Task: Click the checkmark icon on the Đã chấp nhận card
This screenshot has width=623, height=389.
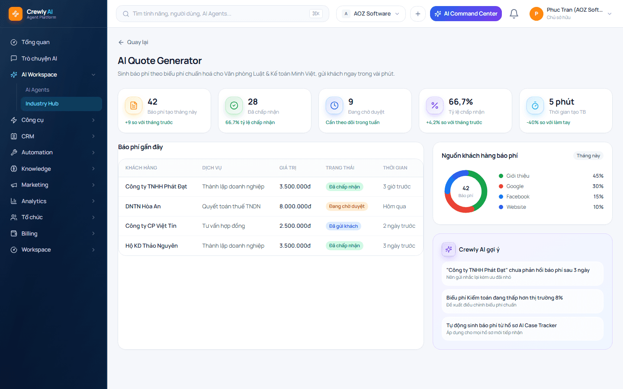Action: click(x=234, y=105)
